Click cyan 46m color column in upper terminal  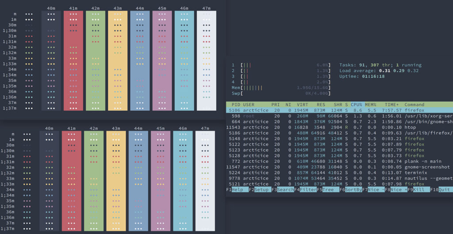click(x=184, y=61)
